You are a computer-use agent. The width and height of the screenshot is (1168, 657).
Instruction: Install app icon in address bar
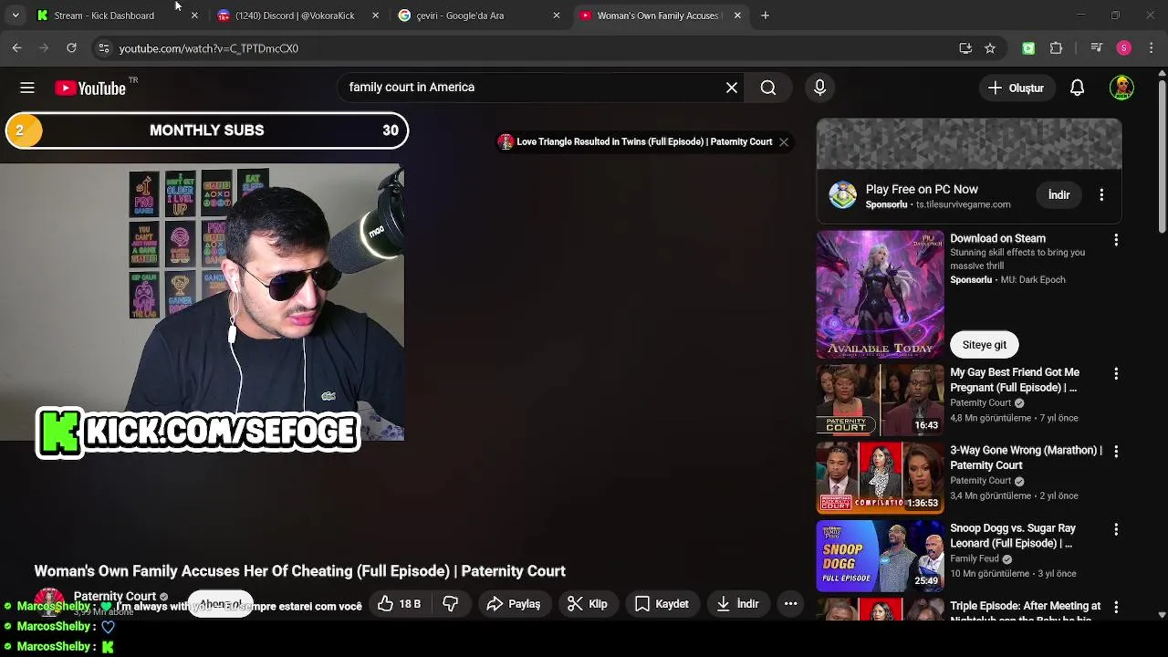965,48
